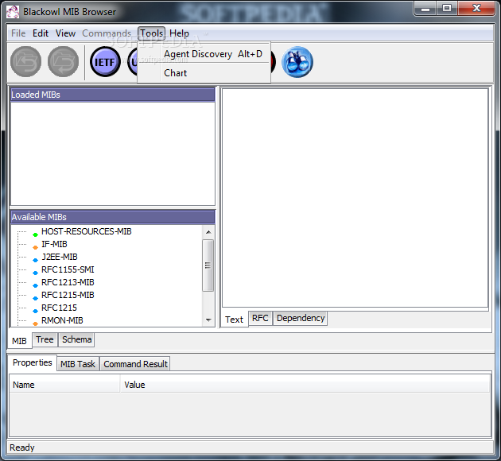
Task: Open the File menu
Action: tap(18, 33)
